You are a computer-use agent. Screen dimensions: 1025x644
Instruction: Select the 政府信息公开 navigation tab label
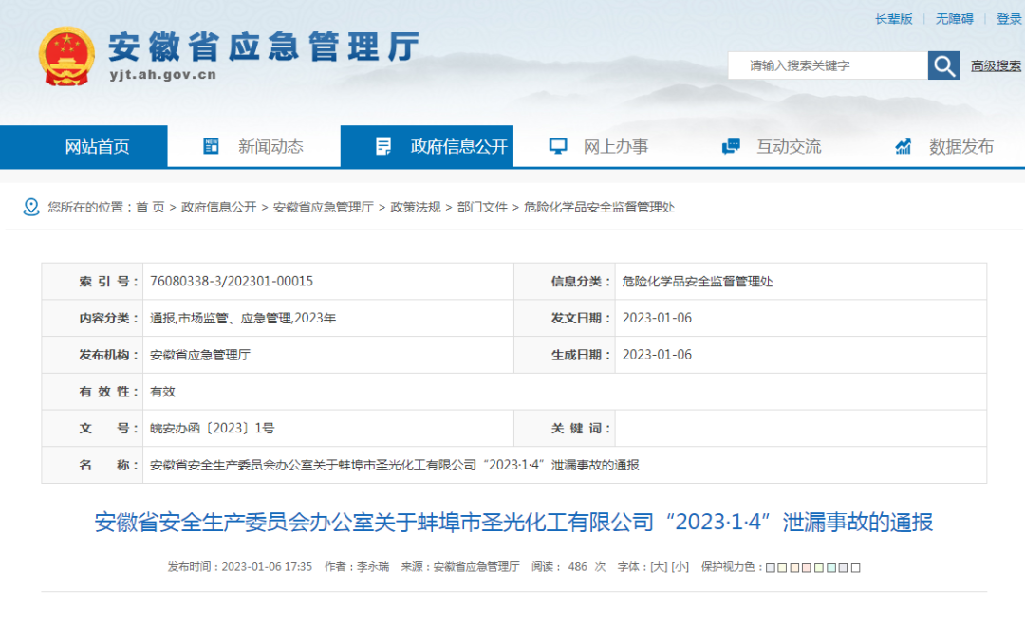[459, 146]
